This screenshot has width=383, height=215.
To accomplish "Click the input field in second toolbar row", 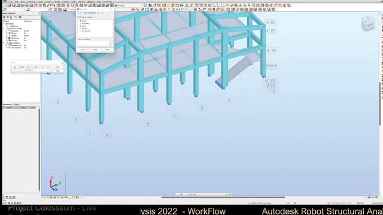I will pos(15,10).
